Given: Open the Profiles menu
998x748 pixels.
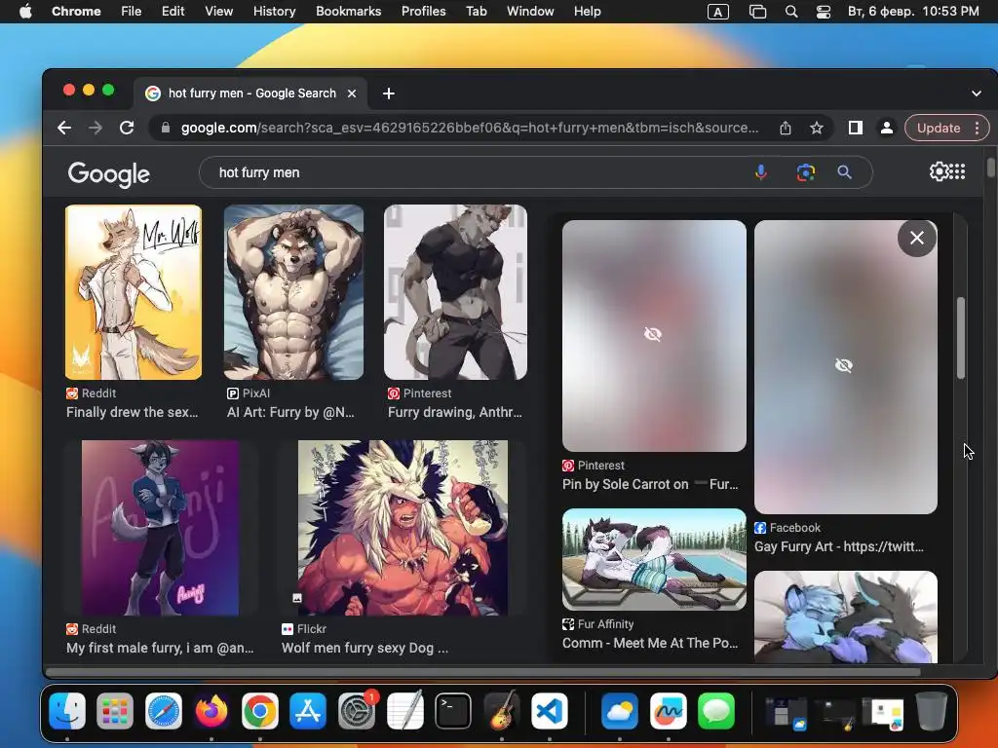Looking at the screenshot, I should click(423, 12).
